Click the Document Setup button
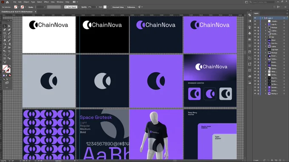 (118, 7)
